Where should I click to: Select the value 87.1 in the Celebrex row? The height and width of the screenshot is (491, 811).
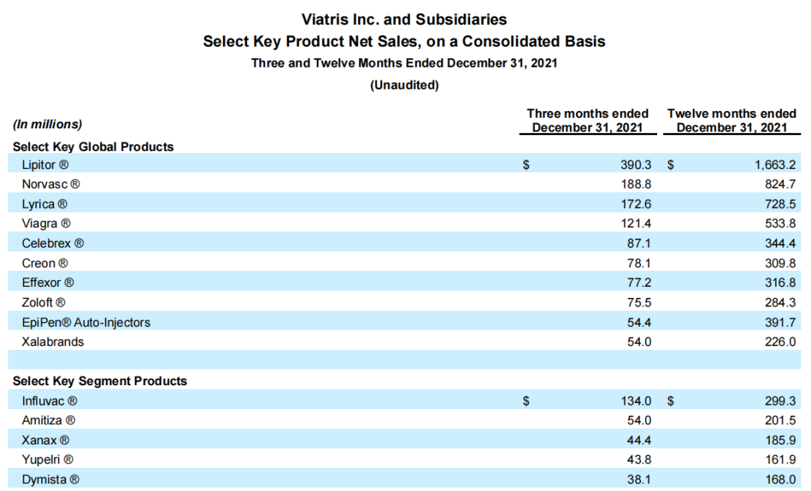pyautogui.click(x=639, y=243)
